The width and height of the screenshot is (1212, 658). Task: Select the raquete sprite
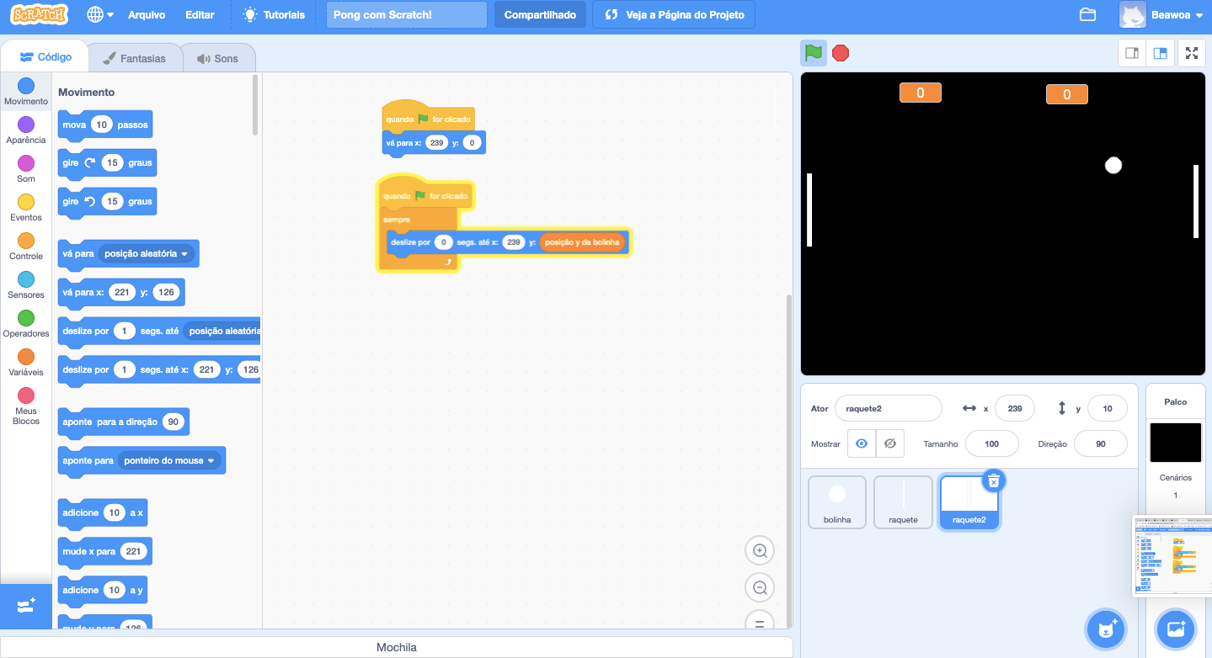[x=903, y=502]
